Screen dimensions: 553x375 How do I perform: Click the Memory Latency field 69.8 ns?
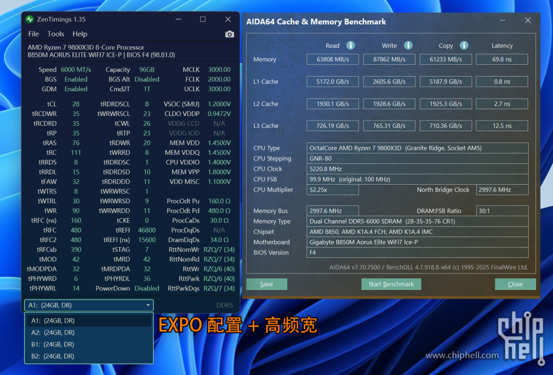pyautogui.click(x=502, y=60)
